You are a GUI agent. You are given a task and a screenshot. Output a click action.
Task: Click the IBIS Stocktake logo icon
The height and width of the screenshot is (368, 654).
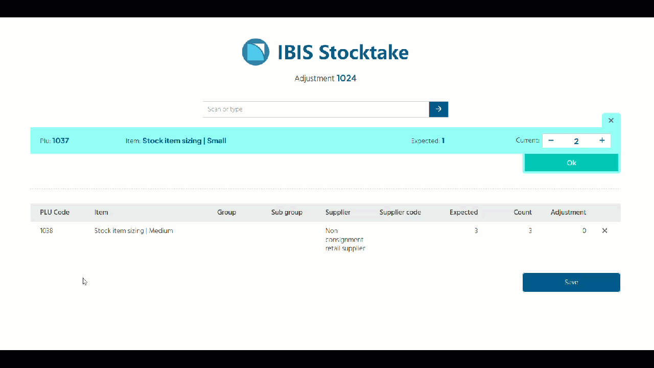(x=255, y=52)
